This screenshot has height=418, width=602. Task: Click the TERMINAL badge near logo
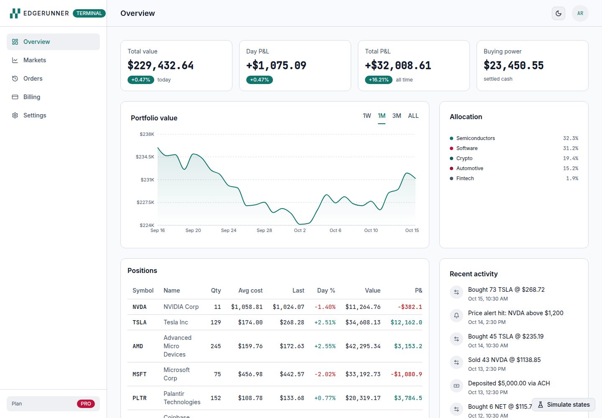pos(89,13)
